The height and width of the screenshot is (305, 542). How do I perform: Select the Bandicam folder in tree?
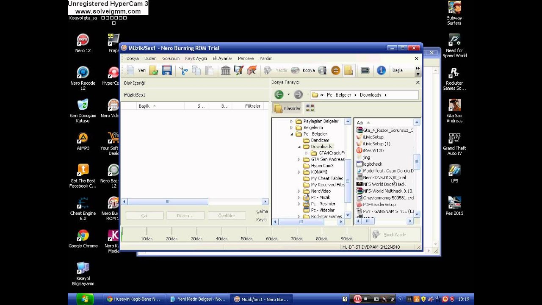320,140
